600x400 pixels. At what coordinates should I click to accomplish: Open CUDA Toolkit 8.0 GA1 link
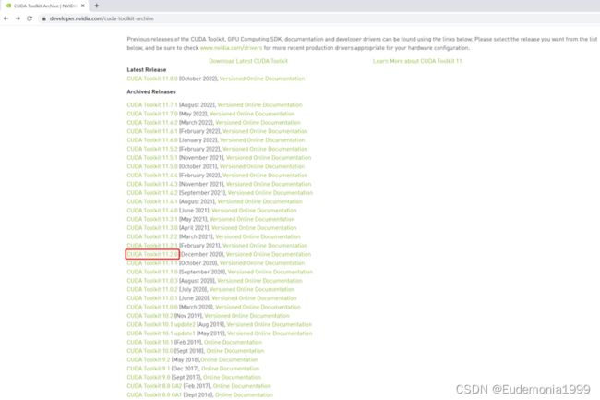(x=154, y=395)
